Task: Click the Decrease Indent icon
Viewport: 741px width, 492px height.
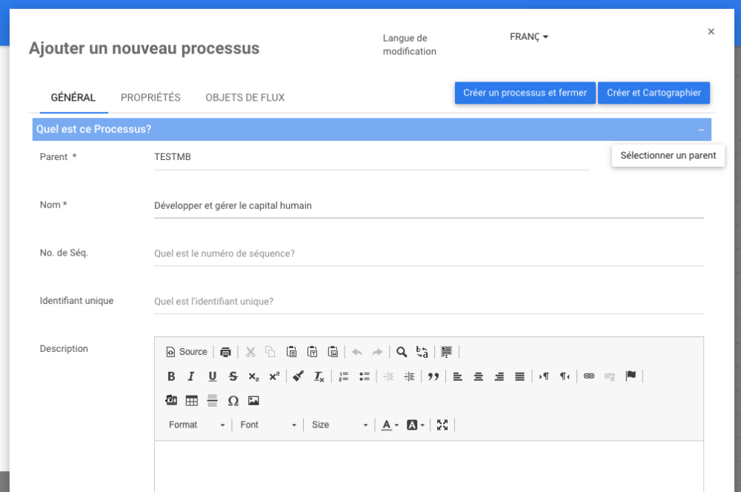Action: 388,376
